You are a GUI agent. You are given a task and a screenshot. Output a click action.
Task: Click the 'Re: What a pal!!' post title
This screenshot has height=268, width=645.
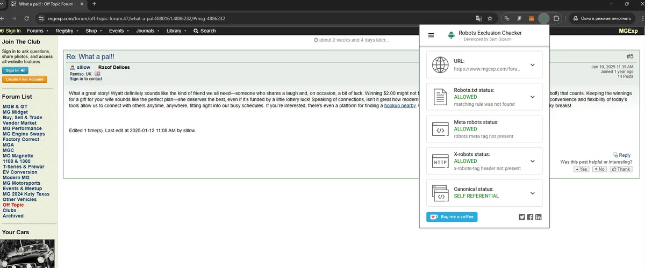tap(90, 56)
